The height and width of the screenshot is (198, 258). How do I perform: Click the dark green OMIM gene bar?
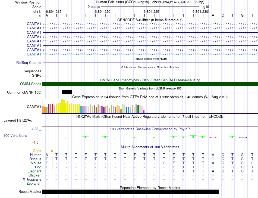pos(150,84)
